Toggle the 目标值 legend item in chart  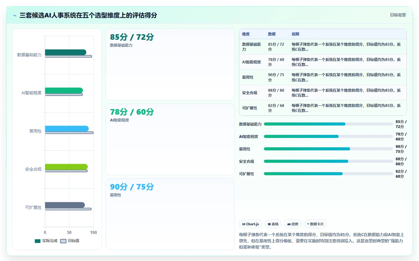click(70, 241)
